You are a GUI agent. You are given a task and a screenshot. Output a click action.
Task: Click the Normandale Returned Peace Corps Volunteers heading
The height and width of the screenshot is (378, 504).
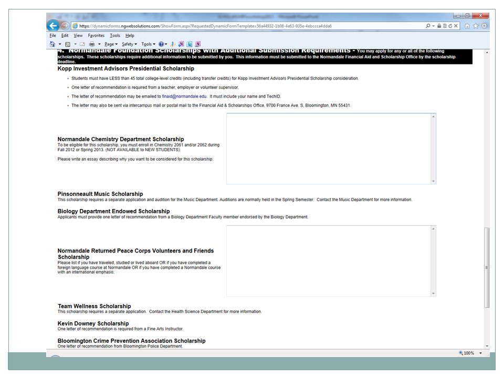pyautogui.click(x=135, y=254)
